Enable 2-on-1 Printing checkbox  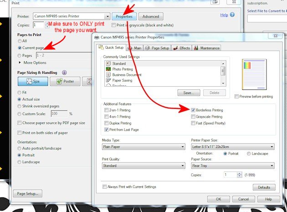click(x=106, y=110)
